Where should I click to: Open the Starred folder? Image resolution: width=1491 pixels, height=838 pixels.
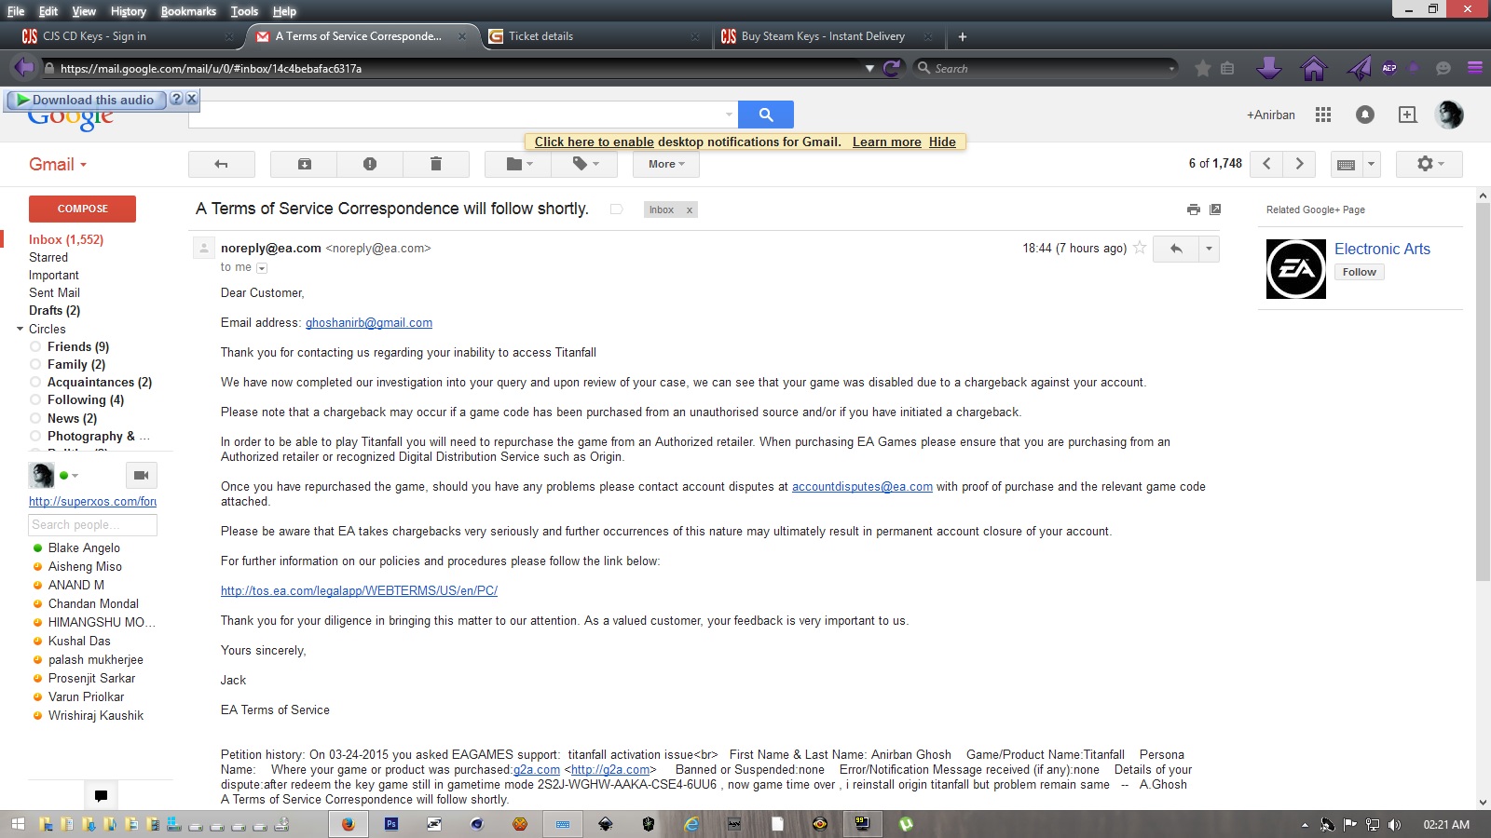pos(48,257)
